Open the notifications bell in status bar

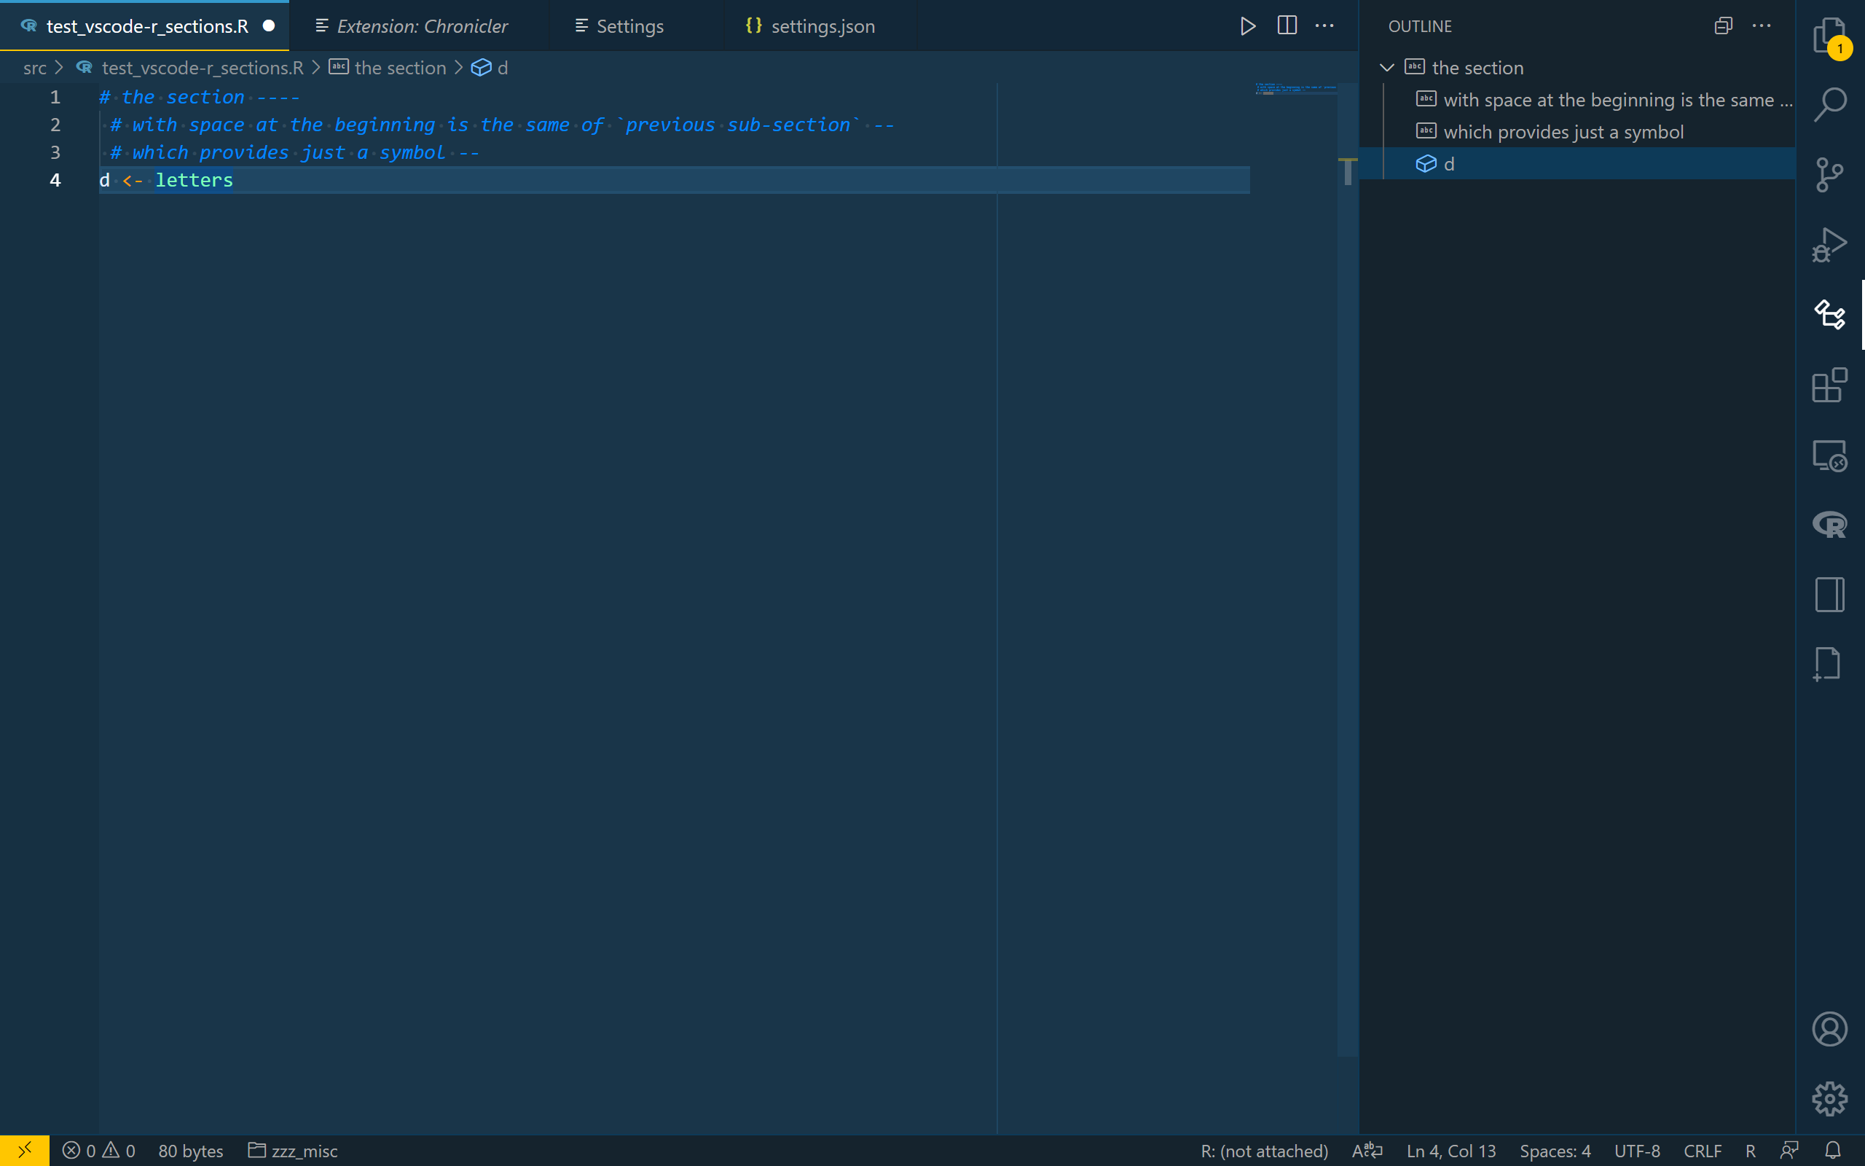(1834, 1151)
